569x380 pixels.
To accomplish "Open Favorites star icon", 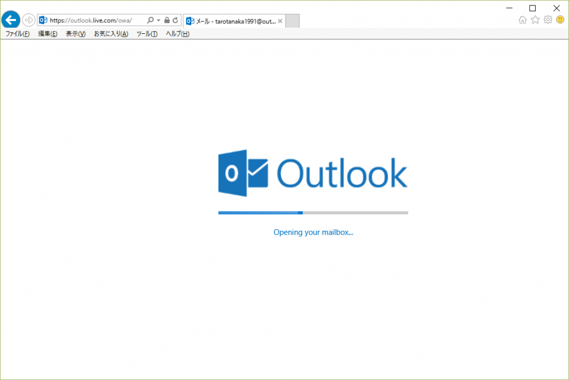I will point(535,20).
